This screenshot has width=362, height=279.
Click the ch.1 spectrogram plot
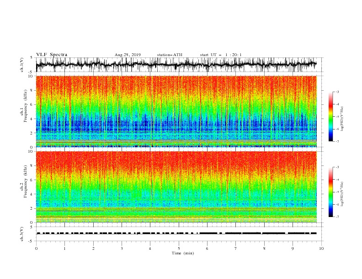click(176, 111)
